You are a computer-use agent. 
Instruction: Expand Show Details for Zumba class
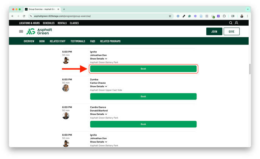(99, 86)
